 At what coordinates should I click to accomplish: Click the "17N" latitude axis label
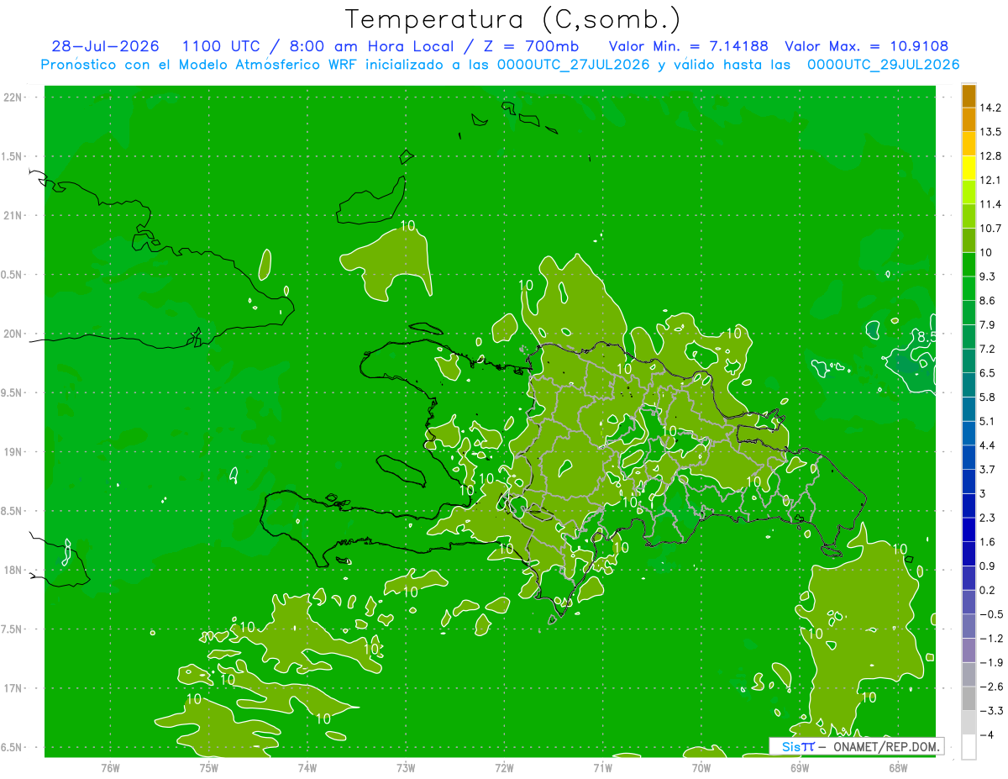pos(13,688)
